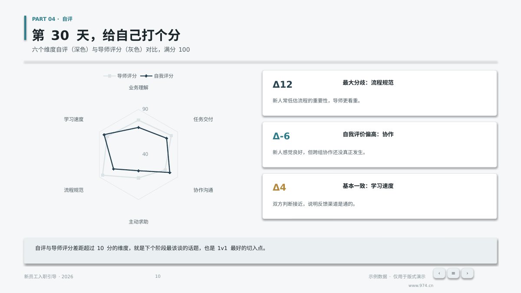Advance to the next slide arrow
521x293 pixels.
click(467, 273)
